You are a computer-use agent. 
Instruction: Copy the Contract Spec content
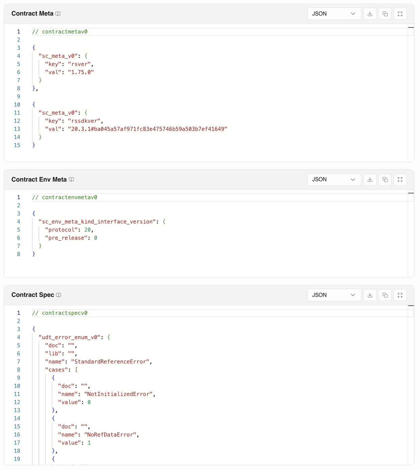coord(385,295)
